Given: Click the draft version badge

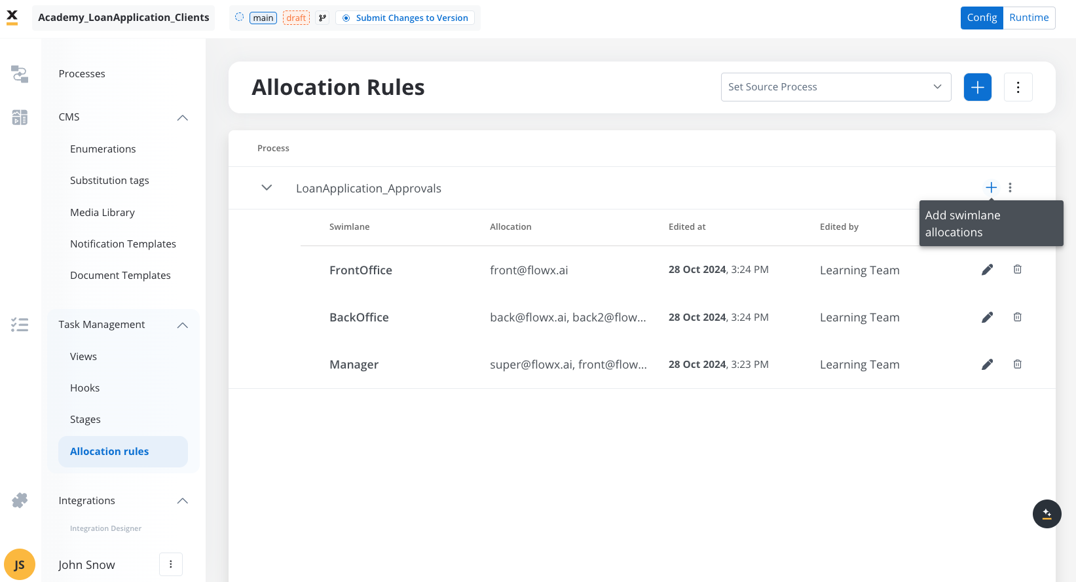Looking at the screenshot, I should point(297,18).
